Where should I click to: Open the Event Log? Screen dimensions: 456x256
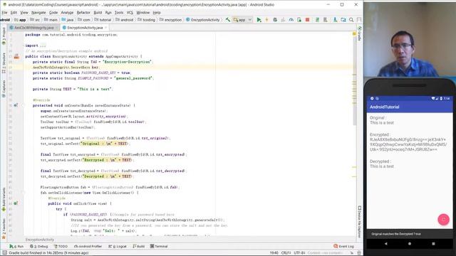point(343,246)
